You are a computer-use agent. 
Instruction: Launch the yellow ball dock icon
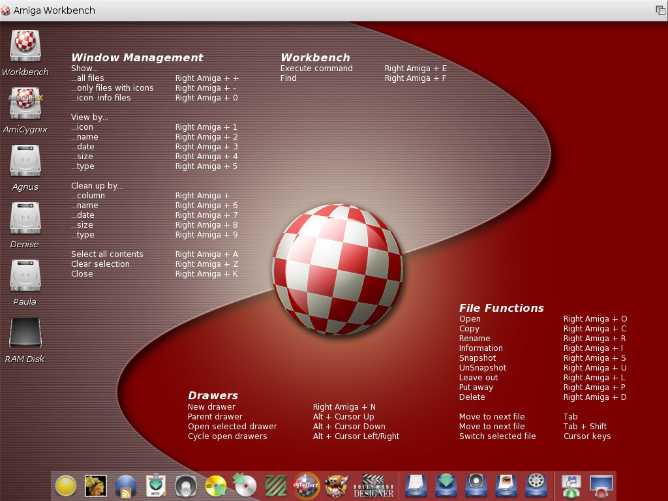(66, 486)
